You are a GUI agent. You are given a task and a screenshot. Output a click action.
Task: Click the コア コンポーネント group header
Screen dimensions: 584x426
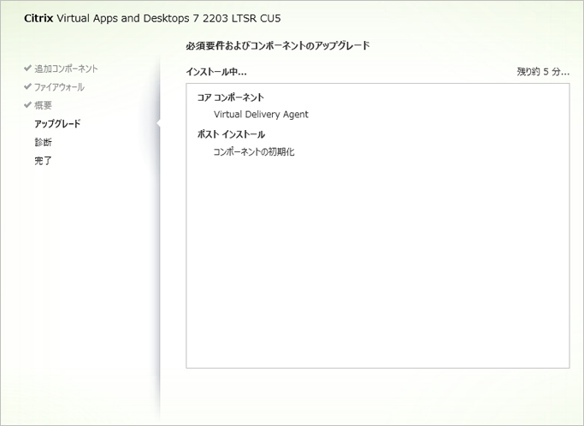(230, 98)
